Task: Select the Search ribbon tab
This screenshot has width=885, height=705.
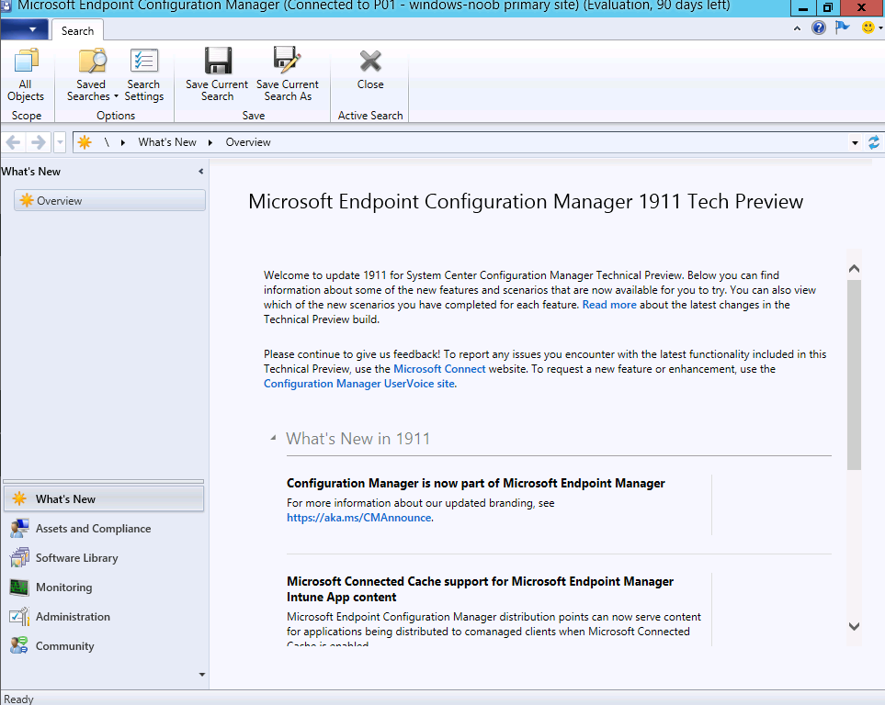Action: 78,30
